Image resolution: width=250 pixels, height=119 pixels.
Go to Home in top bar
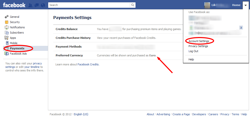click(236, 5)
